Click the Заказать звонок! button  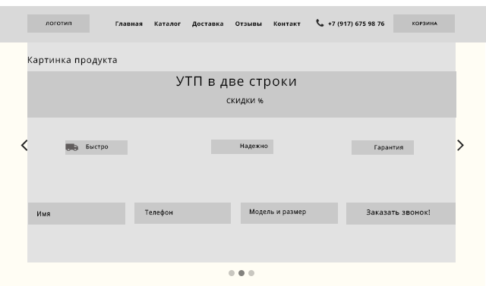click(401, 214)
